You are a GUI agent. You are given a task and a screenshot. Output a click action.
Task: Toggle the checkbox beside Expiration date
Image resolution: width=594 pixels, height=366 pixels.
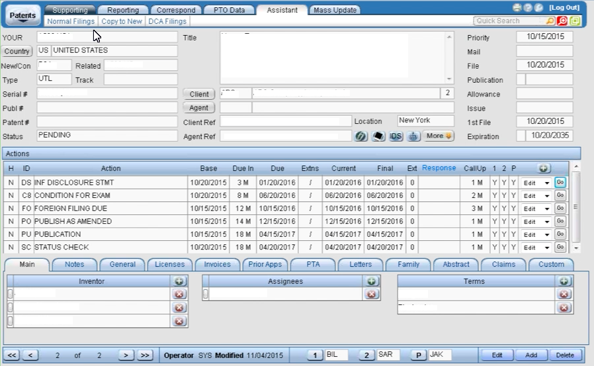tap(521, 136)
